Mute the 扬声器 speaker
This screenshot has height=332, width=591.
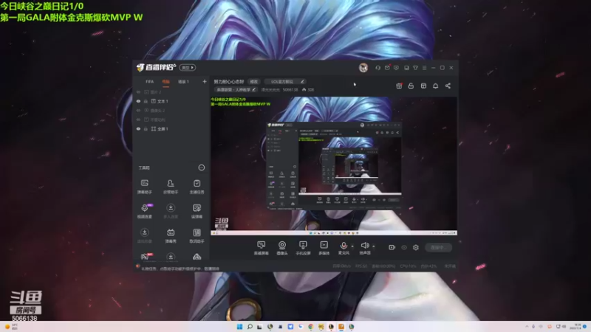364,248
